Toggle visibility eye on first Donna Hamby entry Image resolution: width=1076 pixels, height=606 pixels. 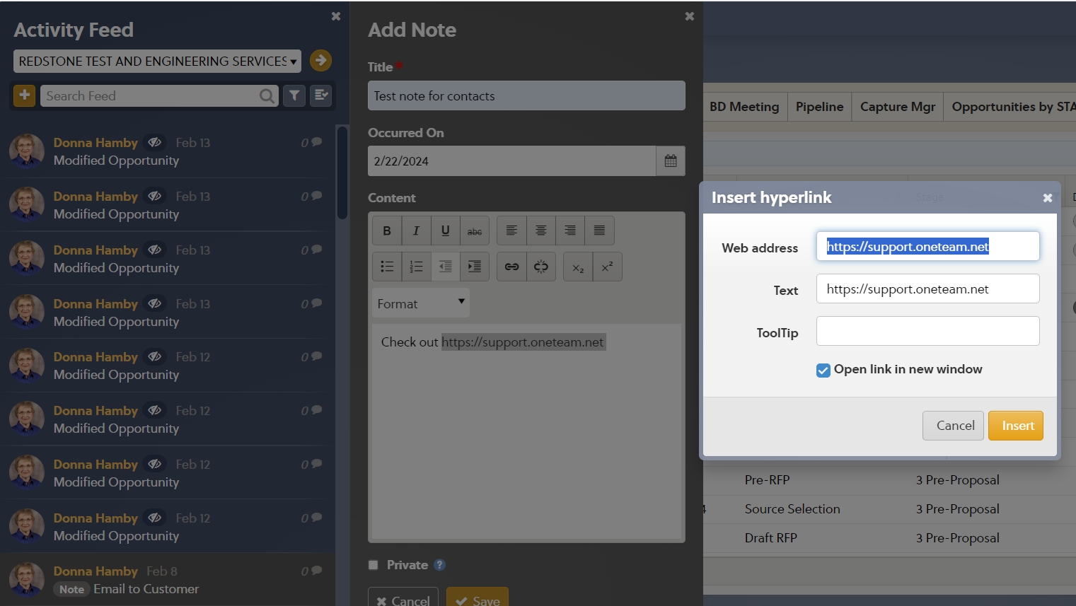pyautogui.click(x=154, y=142)
